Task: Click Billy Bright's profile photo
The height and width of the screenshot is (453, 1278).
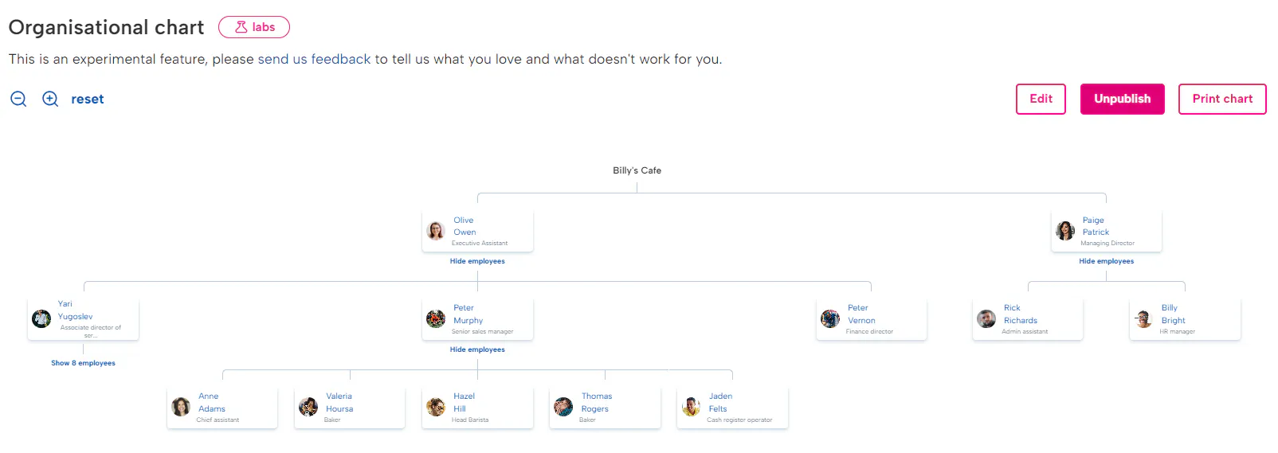Action: [1143, 319]
